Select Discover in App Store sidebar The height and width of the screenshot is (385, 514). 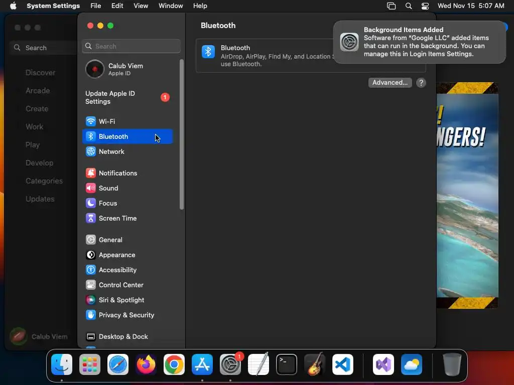pos(40,73)
